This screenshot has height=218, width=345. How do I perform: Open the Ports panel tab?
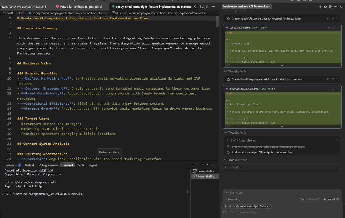pos(80,165)
